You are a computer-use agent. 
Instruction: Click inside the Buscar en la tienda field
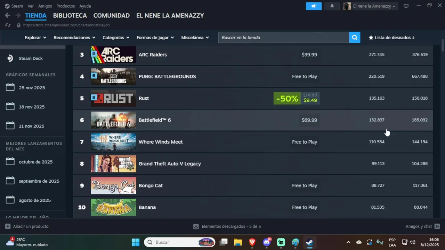click(x=283, y=37)
